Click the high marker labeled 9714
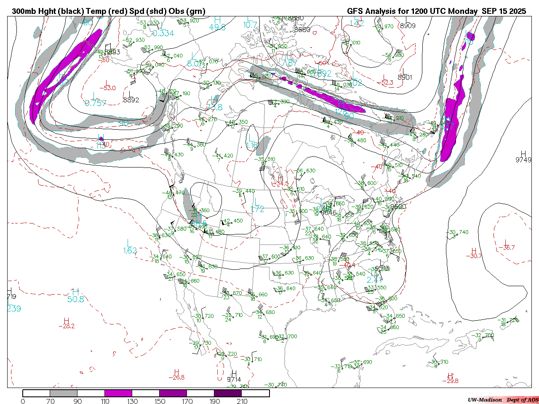This screenshot has width=539, height=404. 234,374
